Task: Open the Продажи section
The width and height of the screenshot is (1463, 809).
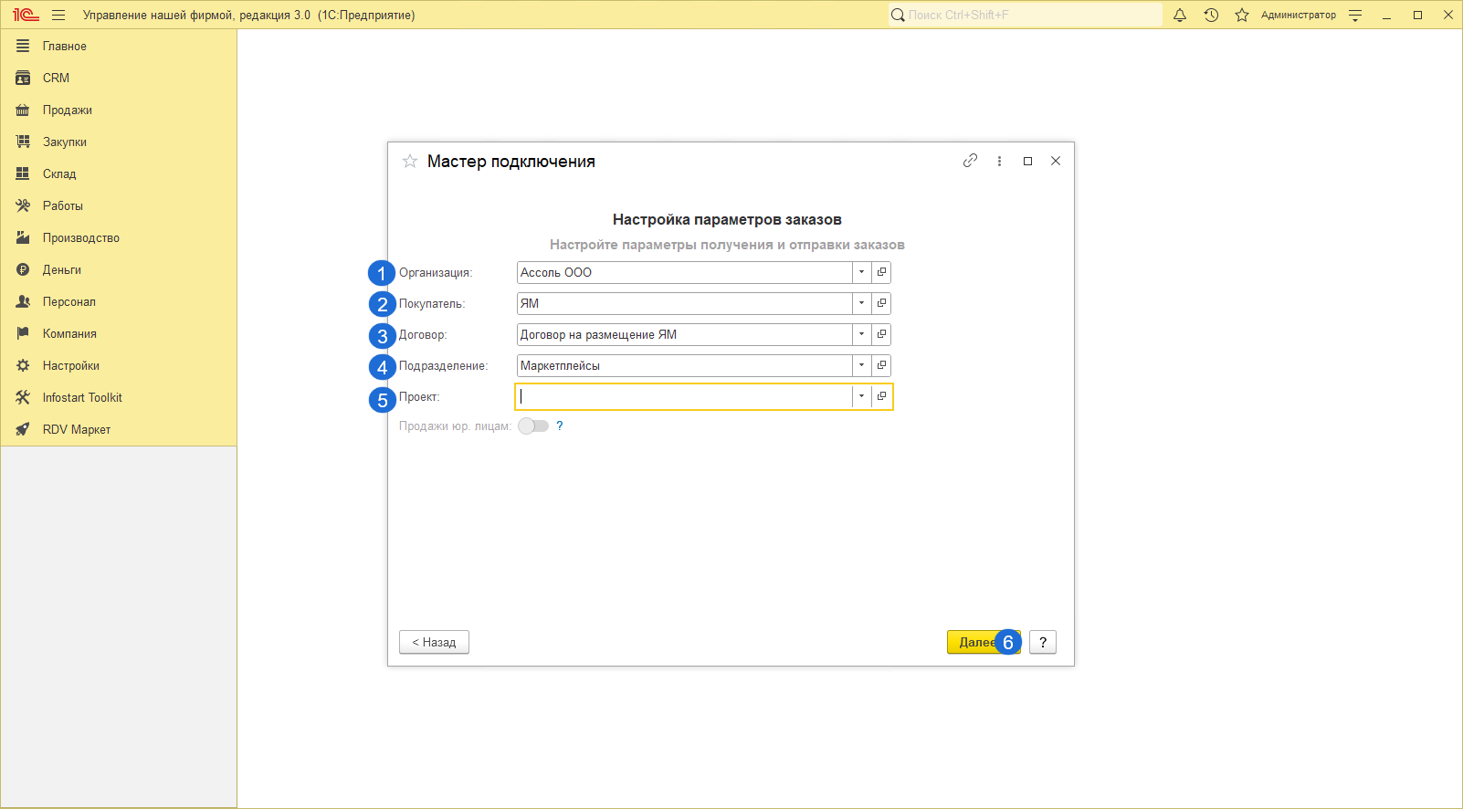Action: (x=119, y=110)
